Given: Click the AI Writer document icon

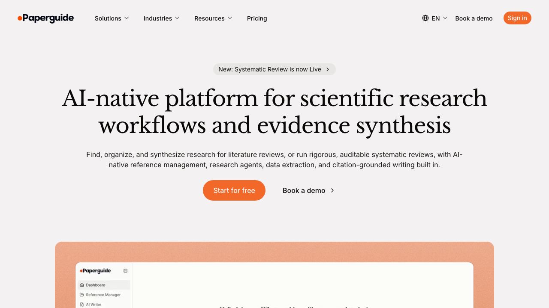Looking at the screenshot, I should tap(82, 305).
